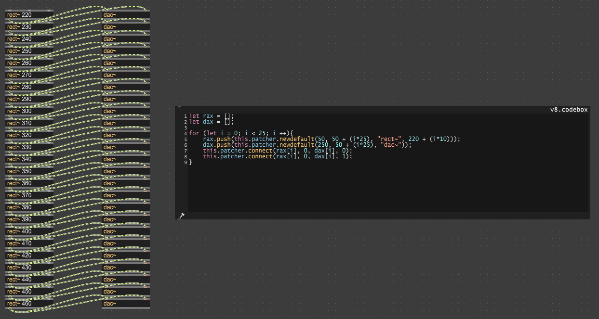Select the dac~ object beside rect~ 460
Image resolution: width=599 pixels, height=319 pixels.
point(125,304)
